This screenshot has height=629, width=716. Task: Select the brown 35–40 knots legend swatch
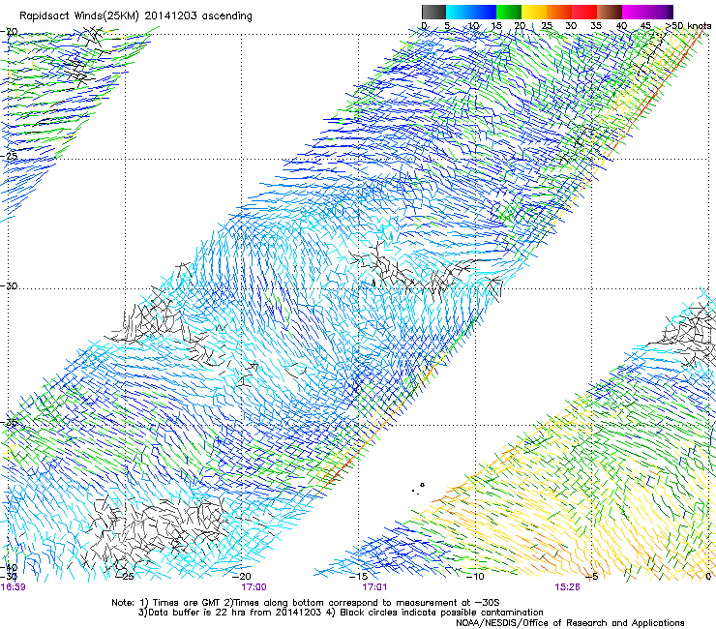(x=610, y=12)
